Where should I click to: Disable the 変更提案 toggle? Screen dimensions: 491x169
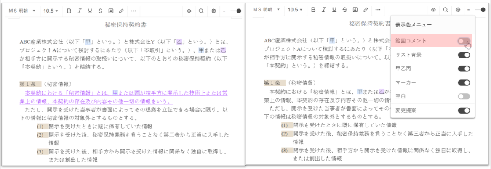(x=464, y=111)
